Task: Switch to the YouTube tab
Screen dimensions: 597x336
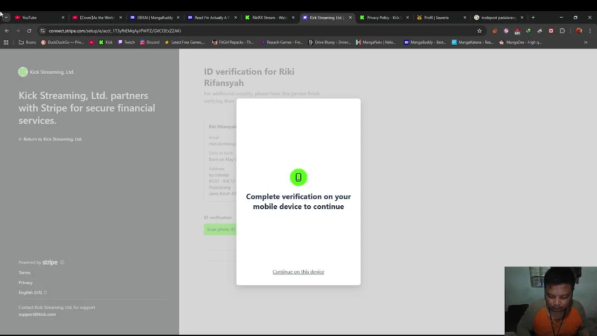Action: (39, 18)
